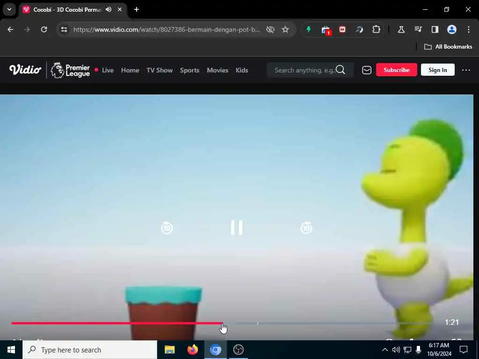Click the Sign In button
Screen dimensions: 479x359
coord(437,70)
